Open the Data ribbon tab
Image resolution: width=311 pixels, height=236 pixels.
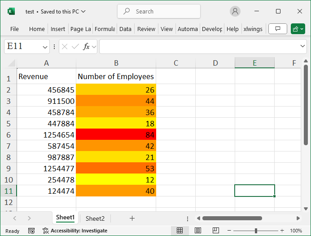(x=126, y=29)
